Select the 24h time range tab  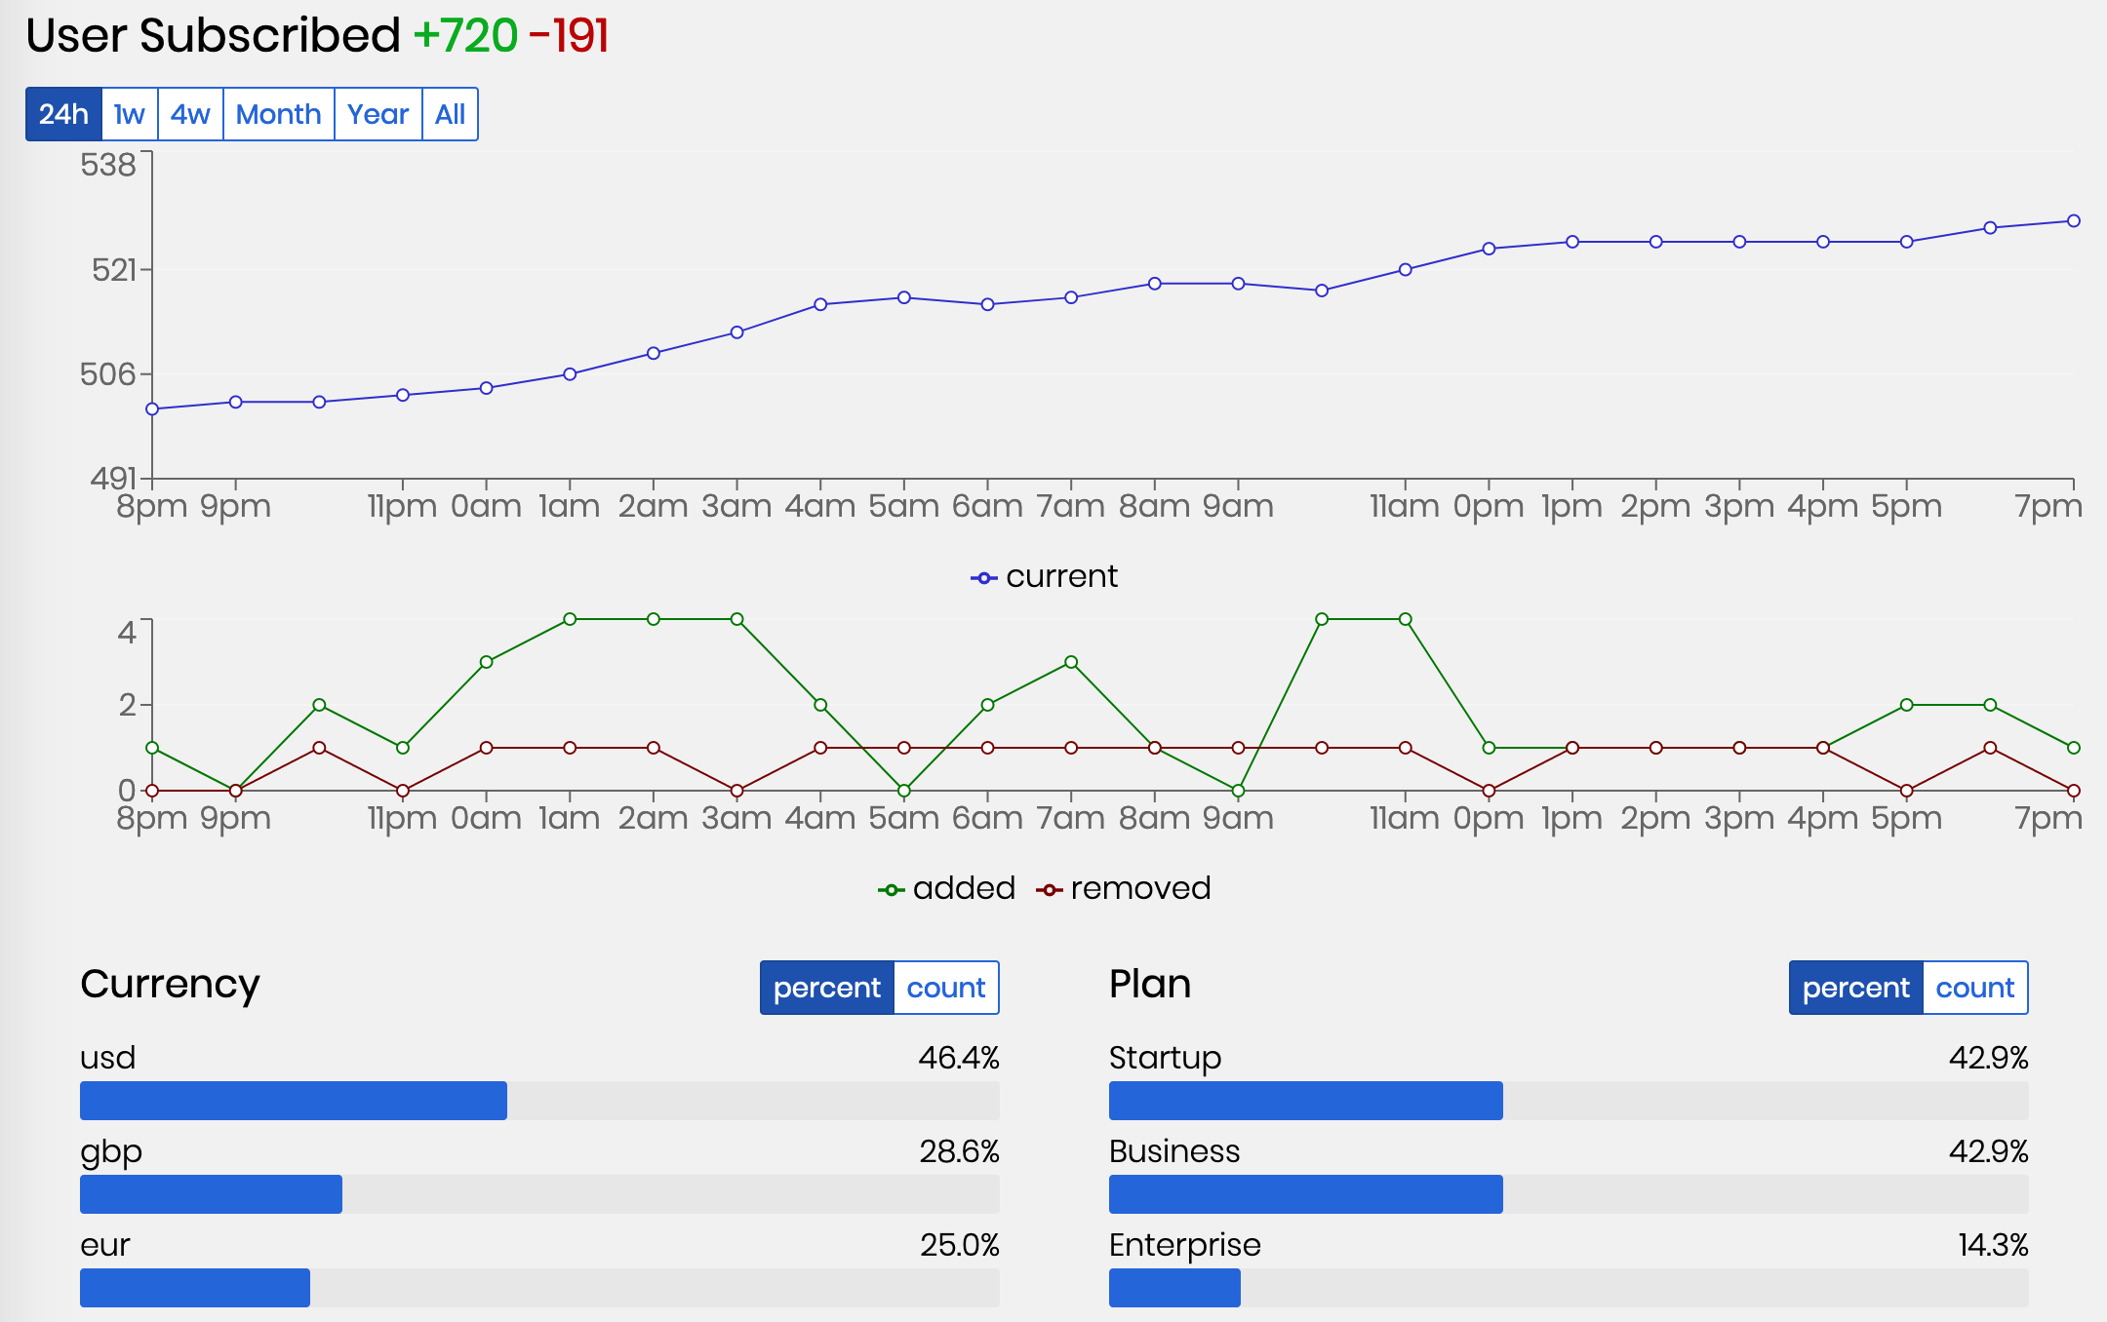[x=63, y=114]
